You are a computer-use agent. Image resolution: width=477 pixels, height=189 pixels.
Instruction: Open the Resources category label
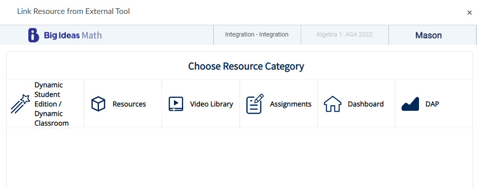point(129,104)
